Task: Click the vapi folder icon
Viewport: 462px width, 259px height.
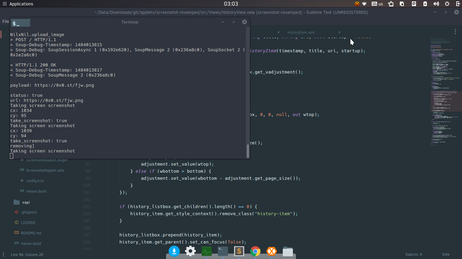Action: [x=17, y=202]
